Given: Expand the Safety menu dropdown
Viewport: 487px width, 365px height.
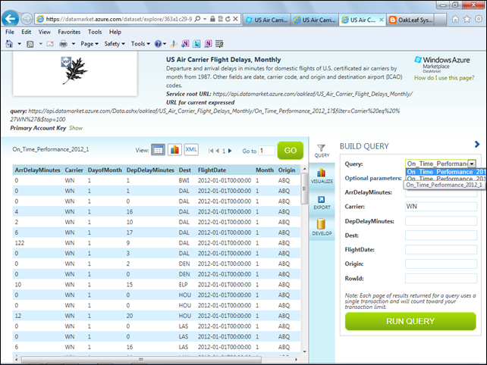Looking at the screenshot, I should [115, 44].
